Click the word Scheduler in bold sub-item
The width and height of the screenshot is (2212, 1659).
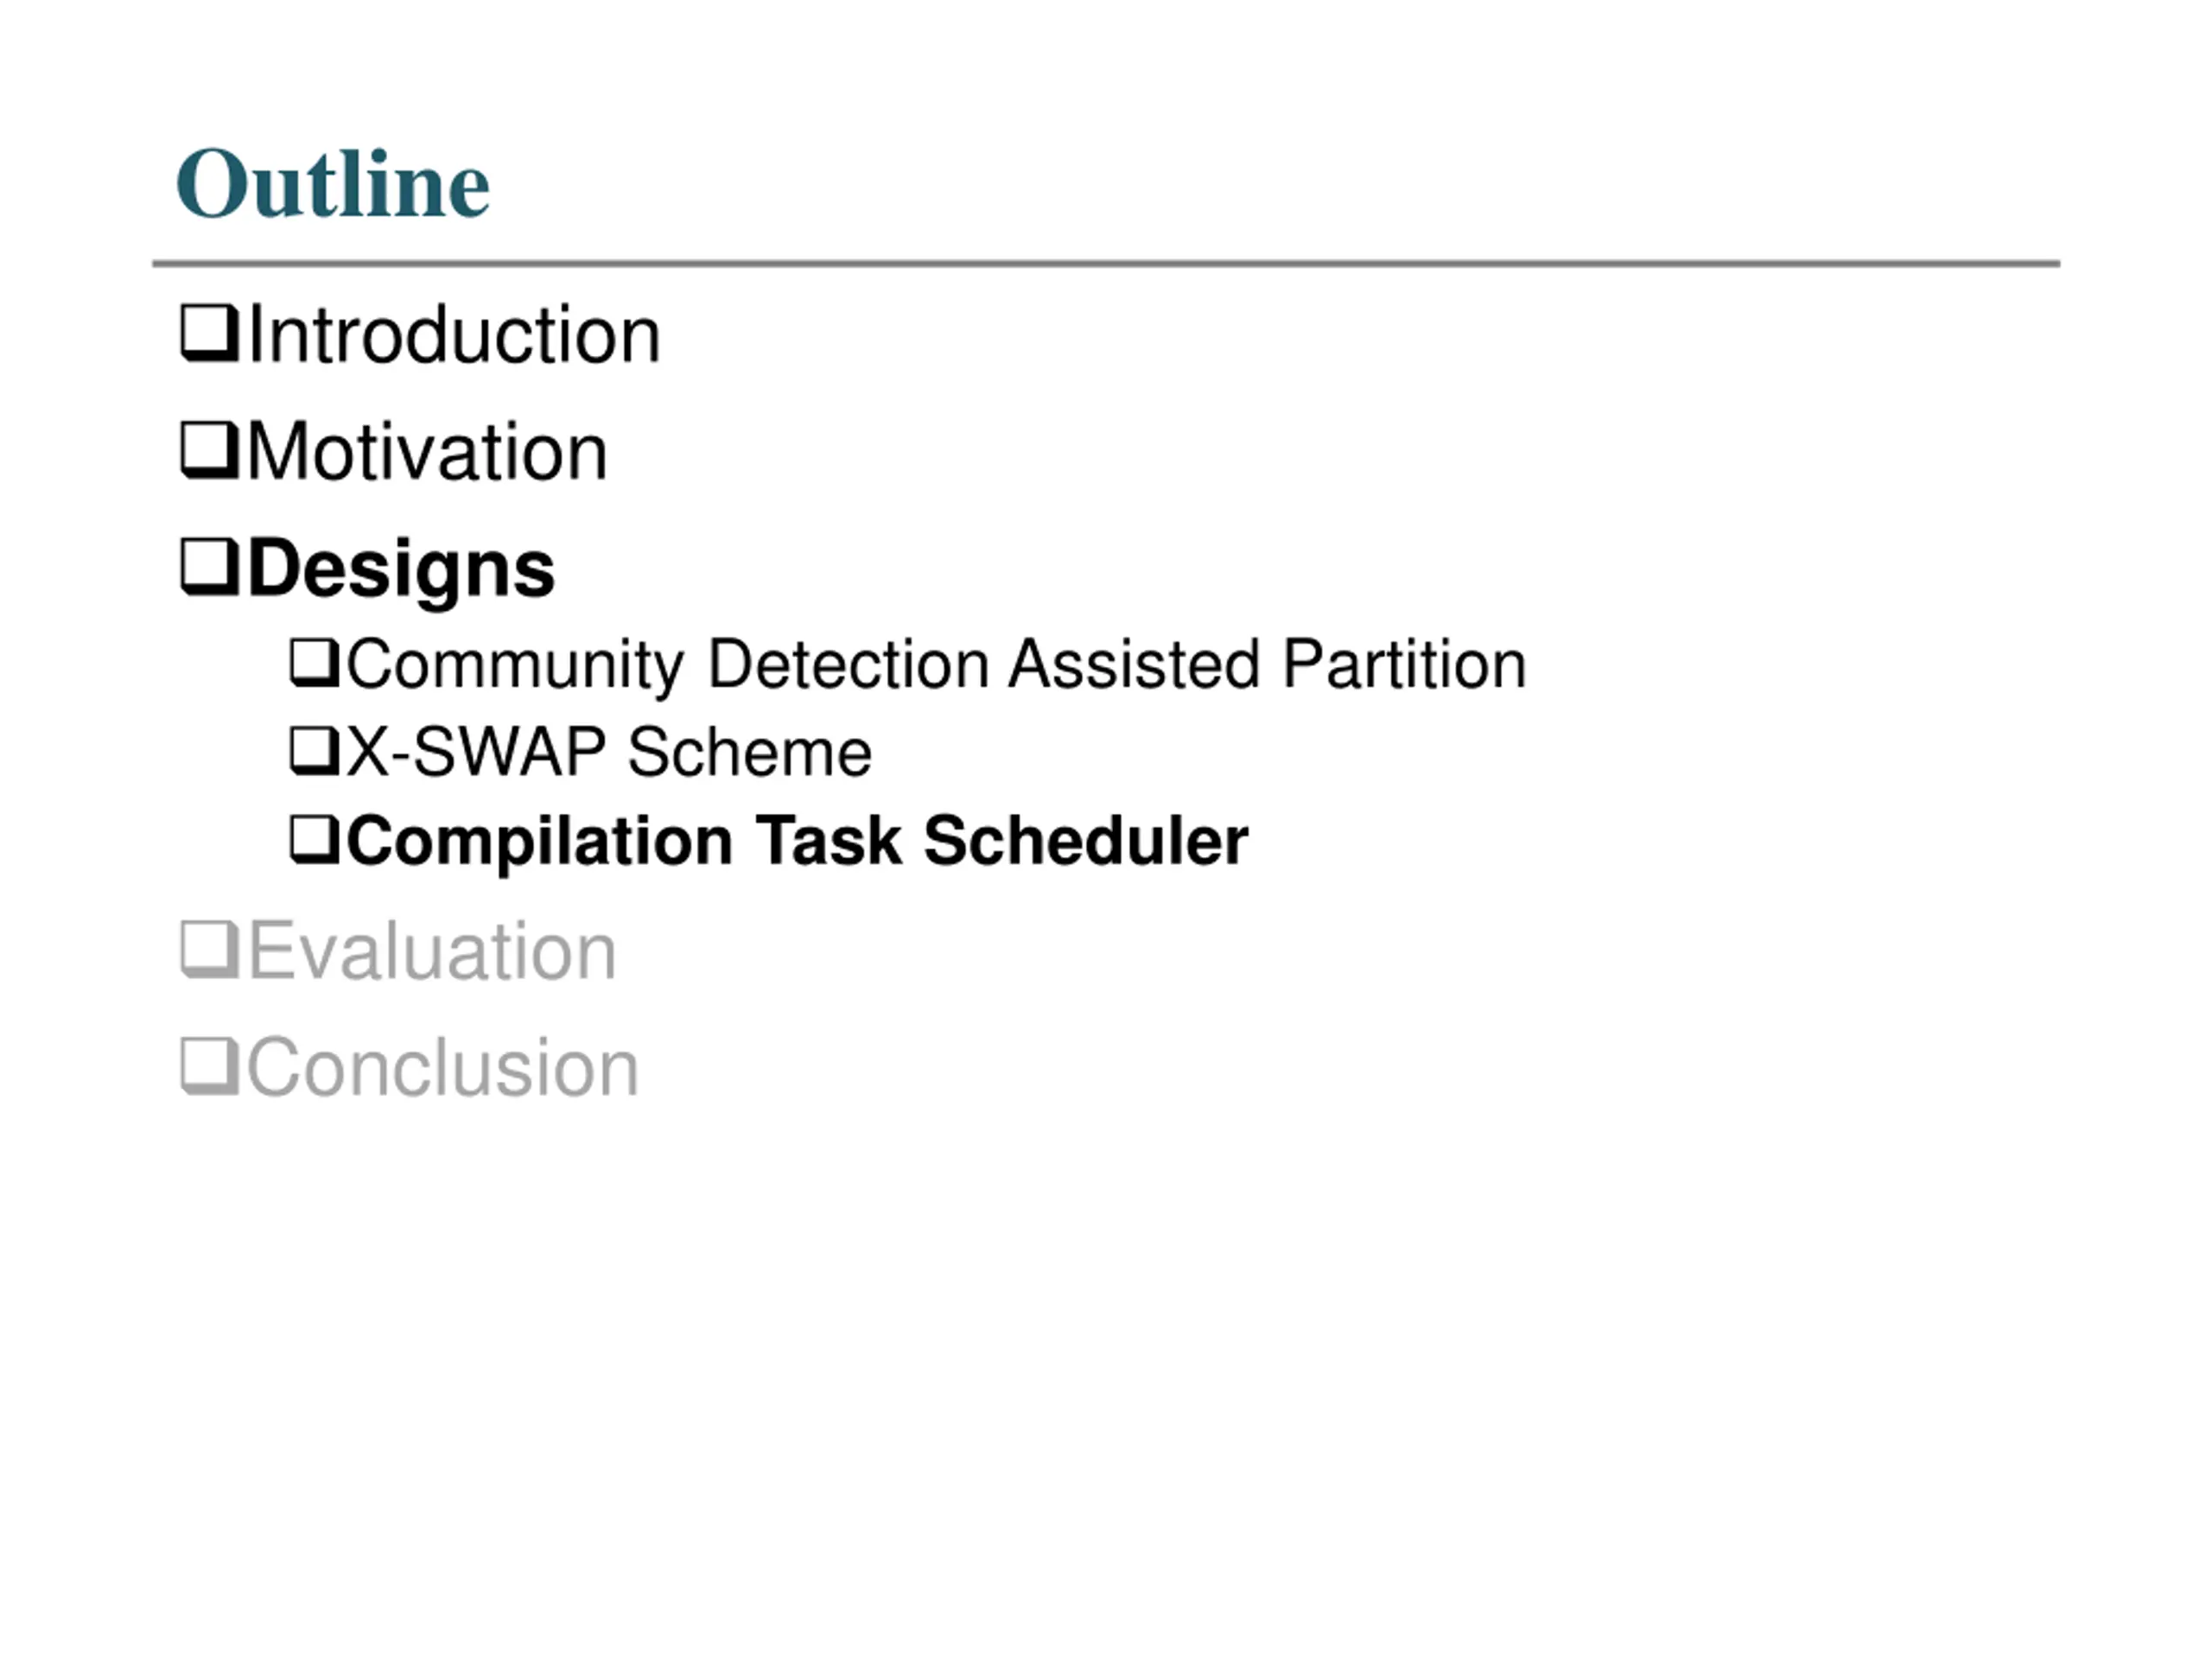pyautogui.click(x=1086, y=840)
